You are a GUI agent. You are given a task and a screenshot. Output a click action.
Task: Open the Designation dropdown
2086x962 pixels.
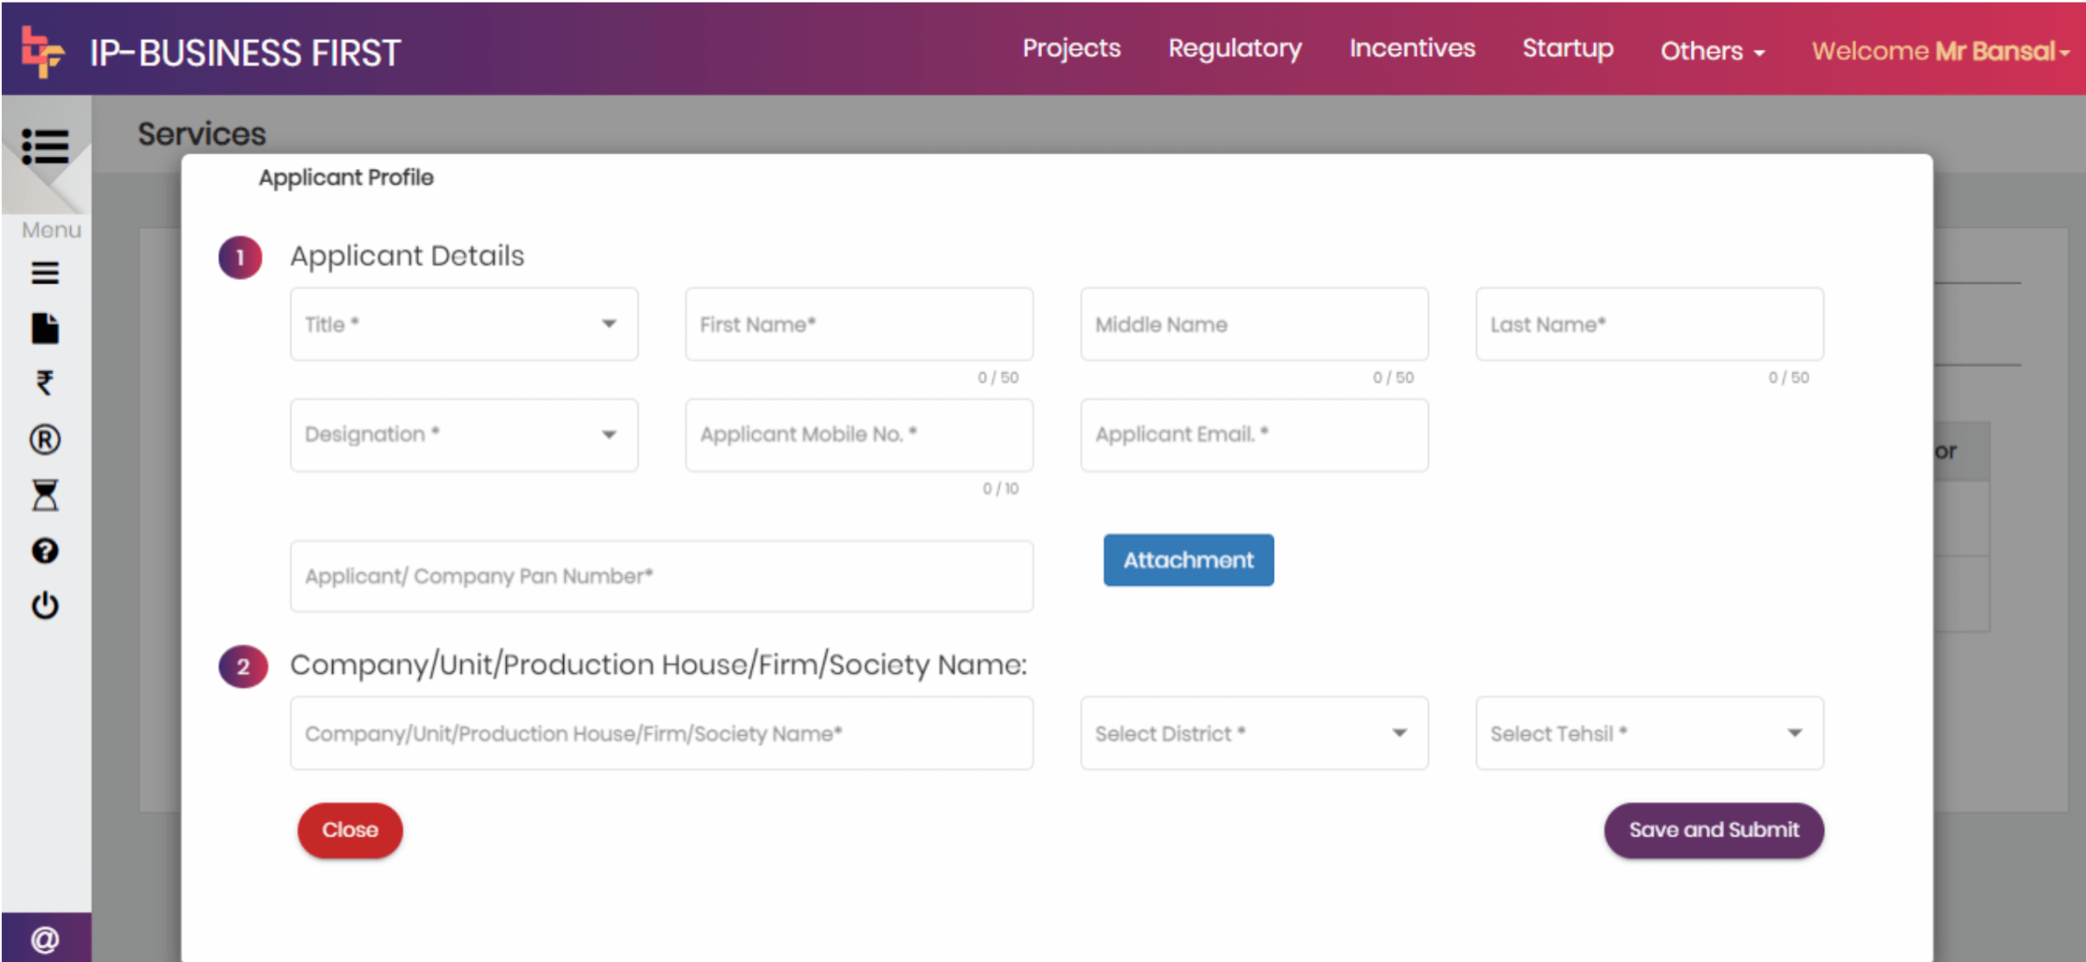pyautogui.click(x=463, y=435)
